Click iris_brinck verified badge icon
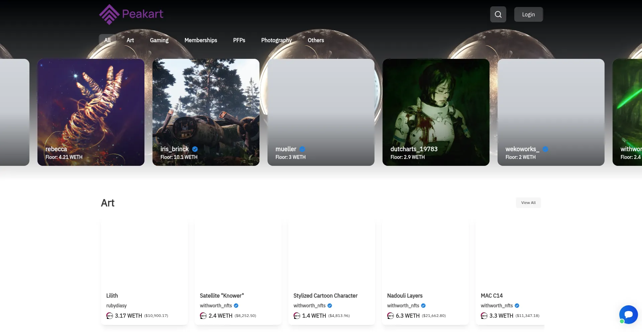 tap(195, 149)
